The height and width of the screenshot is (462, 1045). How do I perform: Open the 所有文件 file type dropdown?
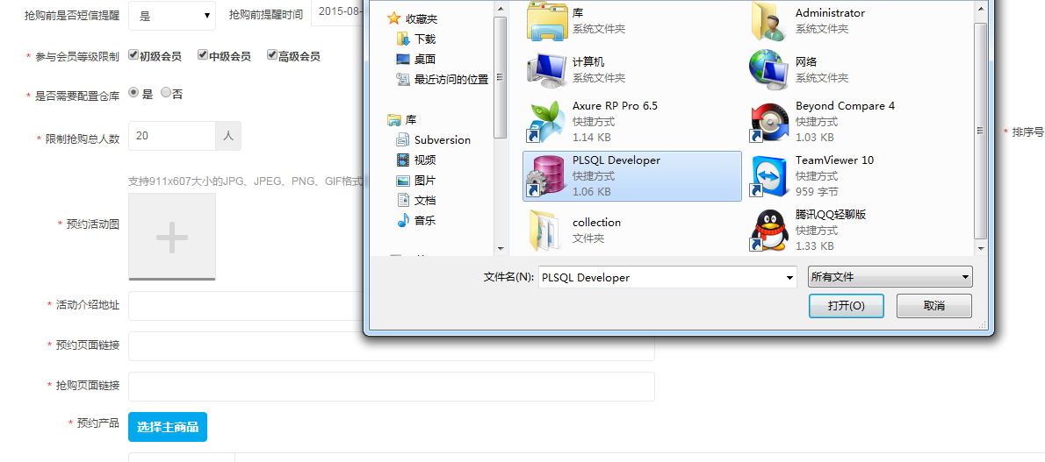[890, 277]
